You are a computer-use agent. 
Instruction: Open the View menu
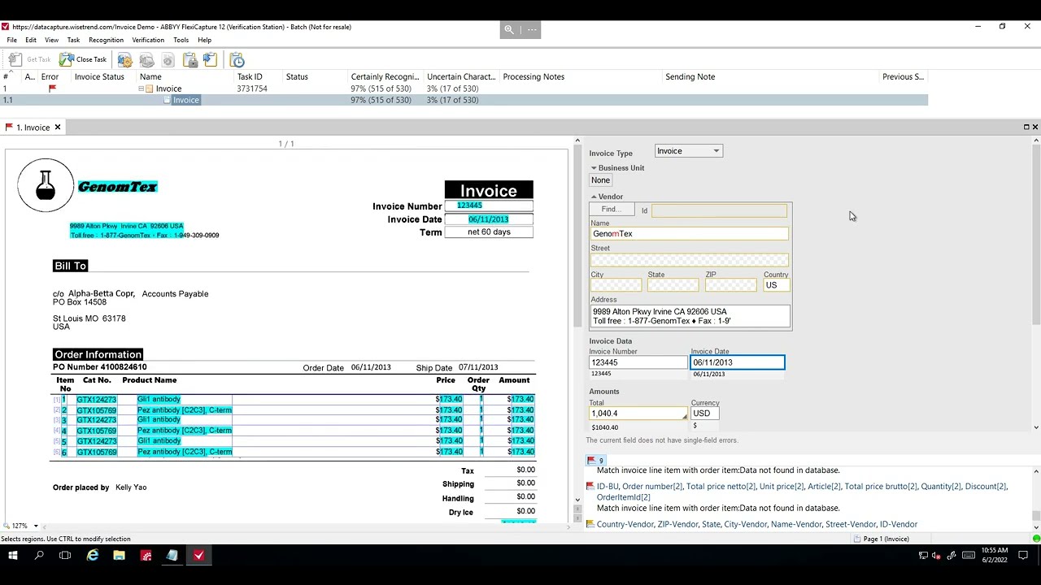pyautogui.click(x=51, y=40)
